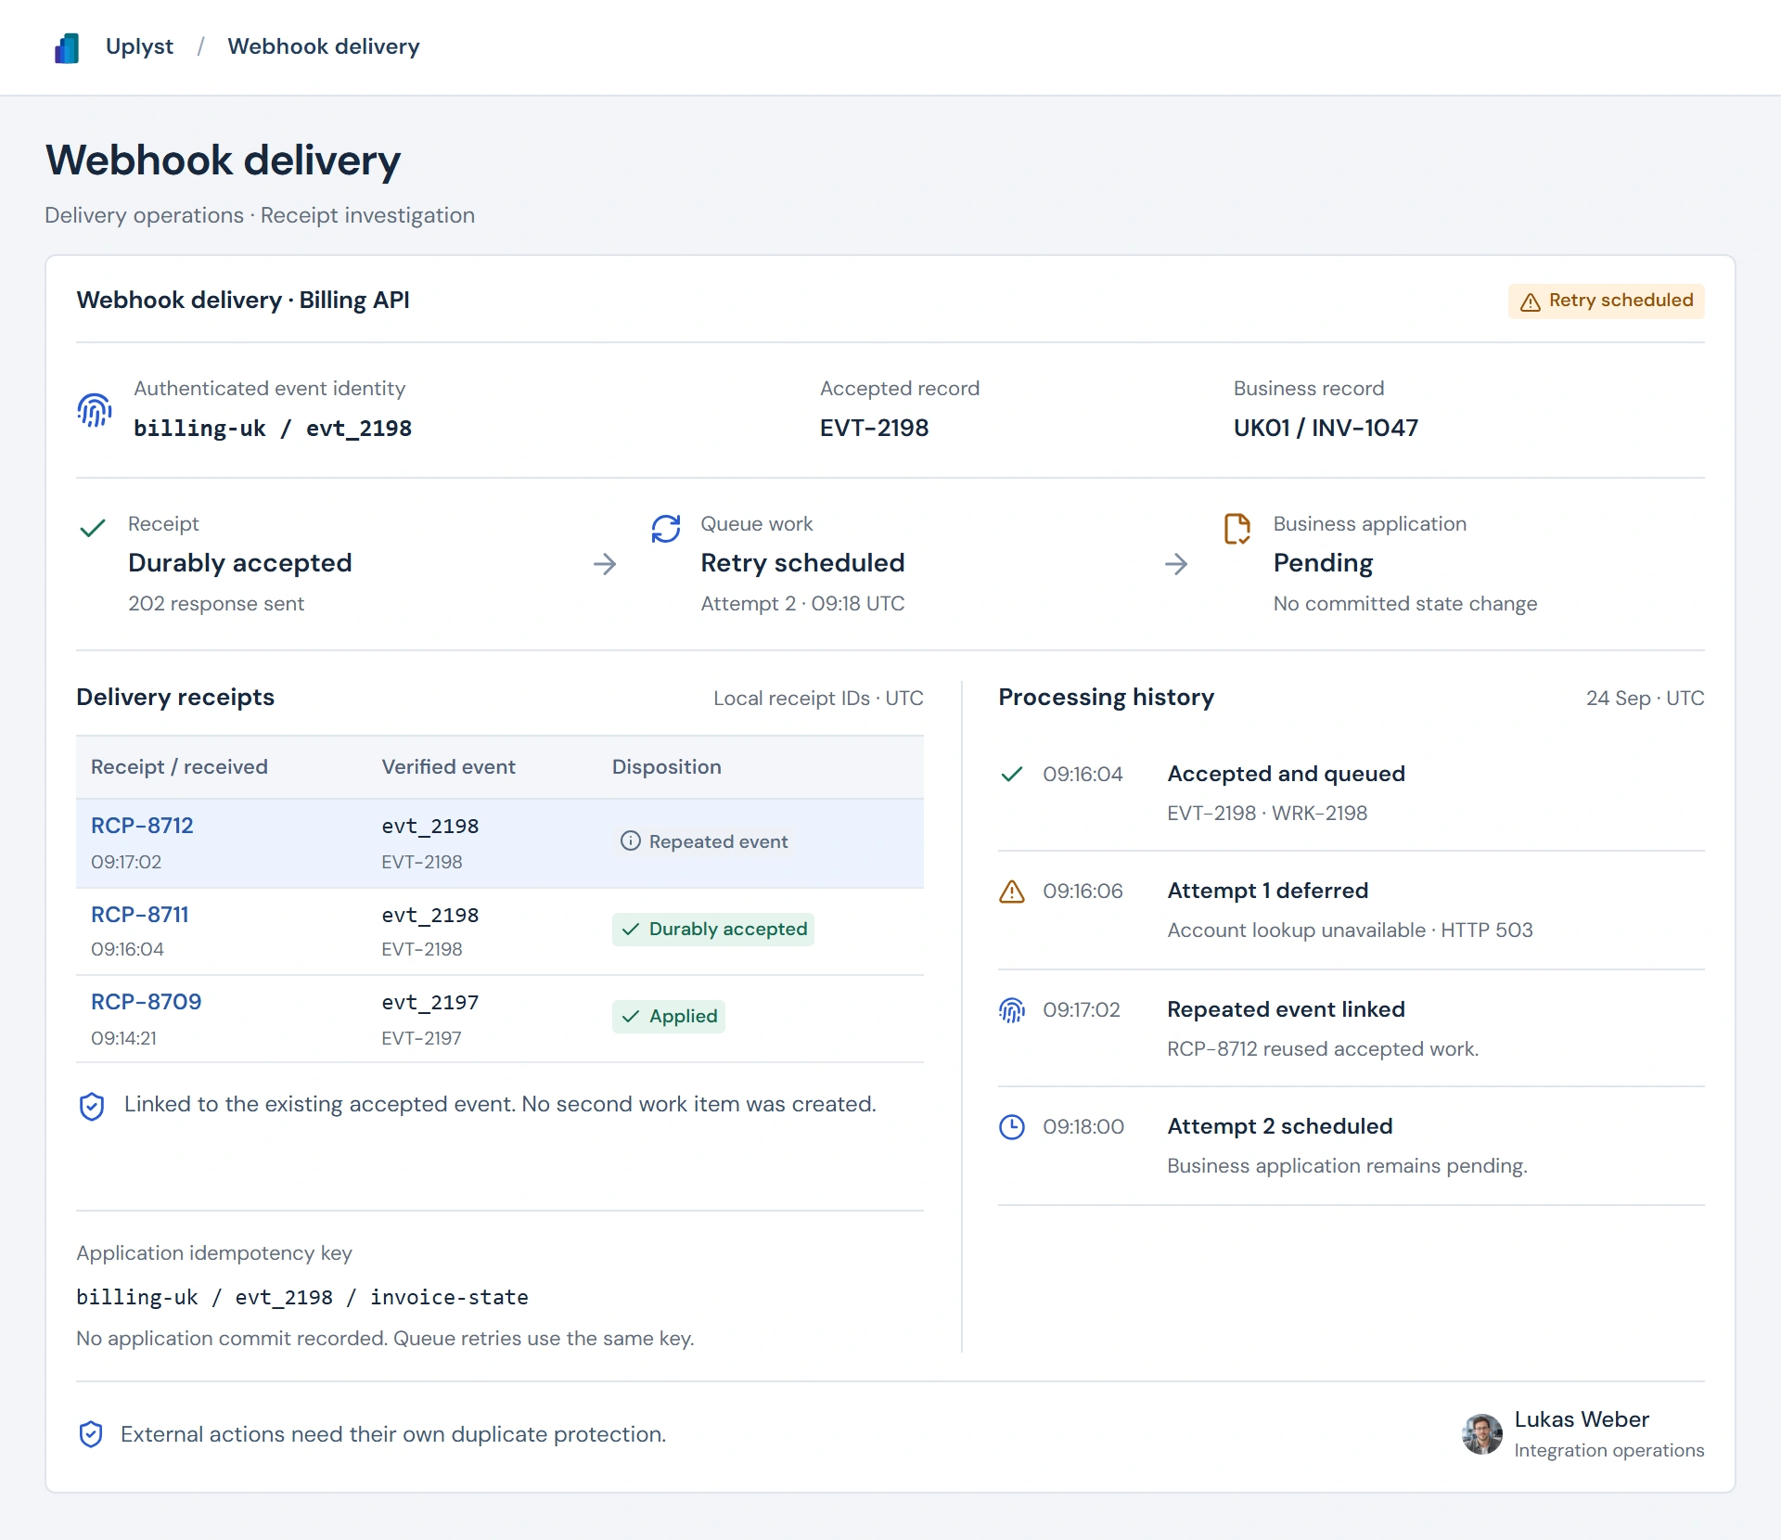Click the warning icon for Attempt 1 deferred
The width and height of the screenshot is (1781, 1540).
(1012, 892)
